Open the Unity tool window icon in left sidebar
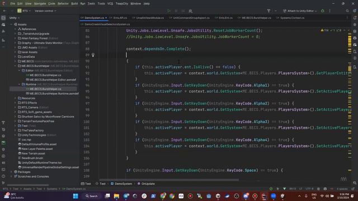358x201 pixels. click(3, 25)
